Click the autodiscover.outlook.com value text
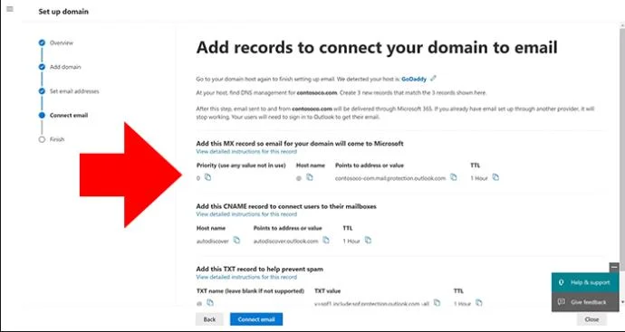 (286, 242)
